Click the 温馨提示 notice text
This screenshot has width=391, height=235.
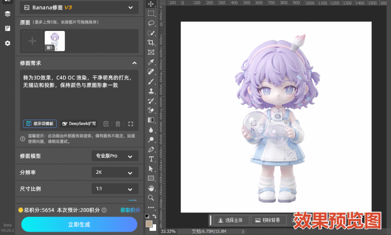point(81,139)
